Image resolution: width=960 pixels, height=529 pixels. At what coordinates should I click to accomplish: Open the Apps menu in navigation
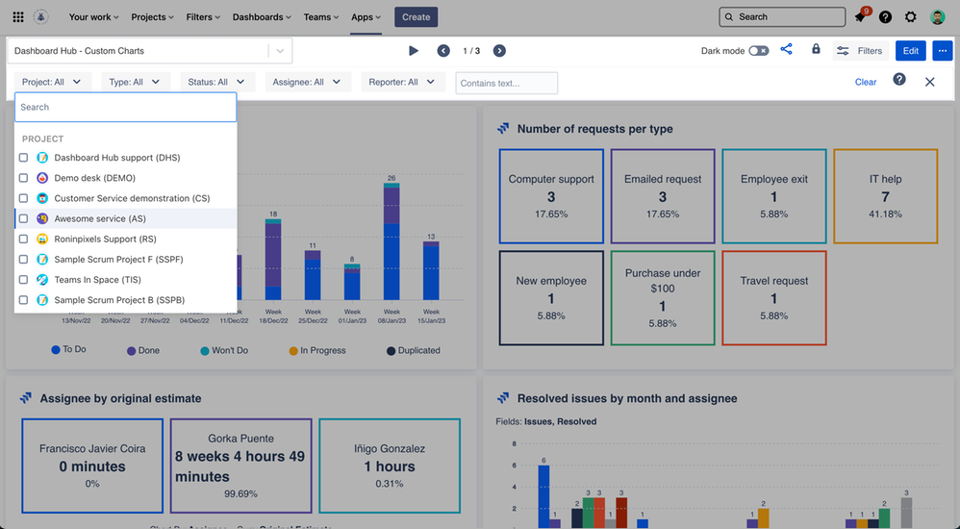[366, 17]
